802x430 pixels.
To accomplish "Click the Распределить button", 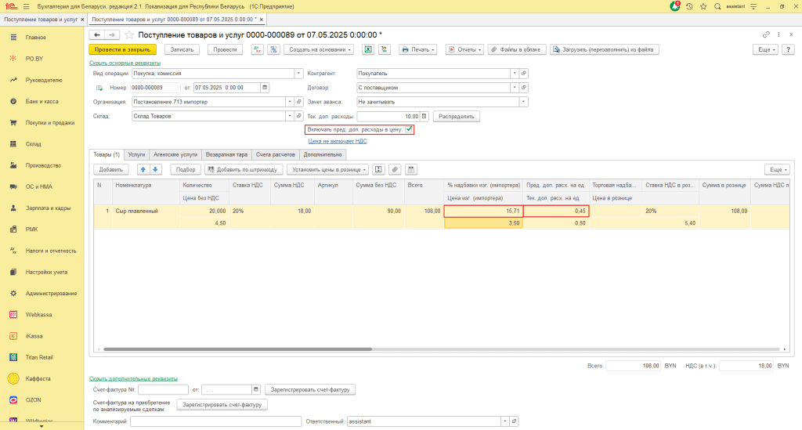I will pyautogui.click(x=457, y=116).
